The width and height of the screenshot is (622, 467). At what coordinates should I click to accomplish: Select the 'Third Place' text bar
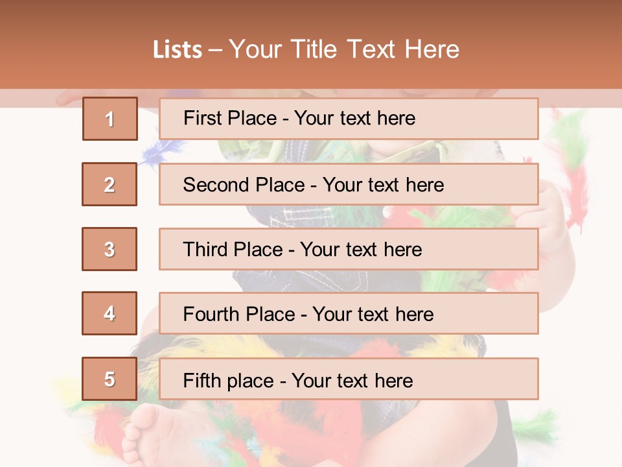coord(349,249)
